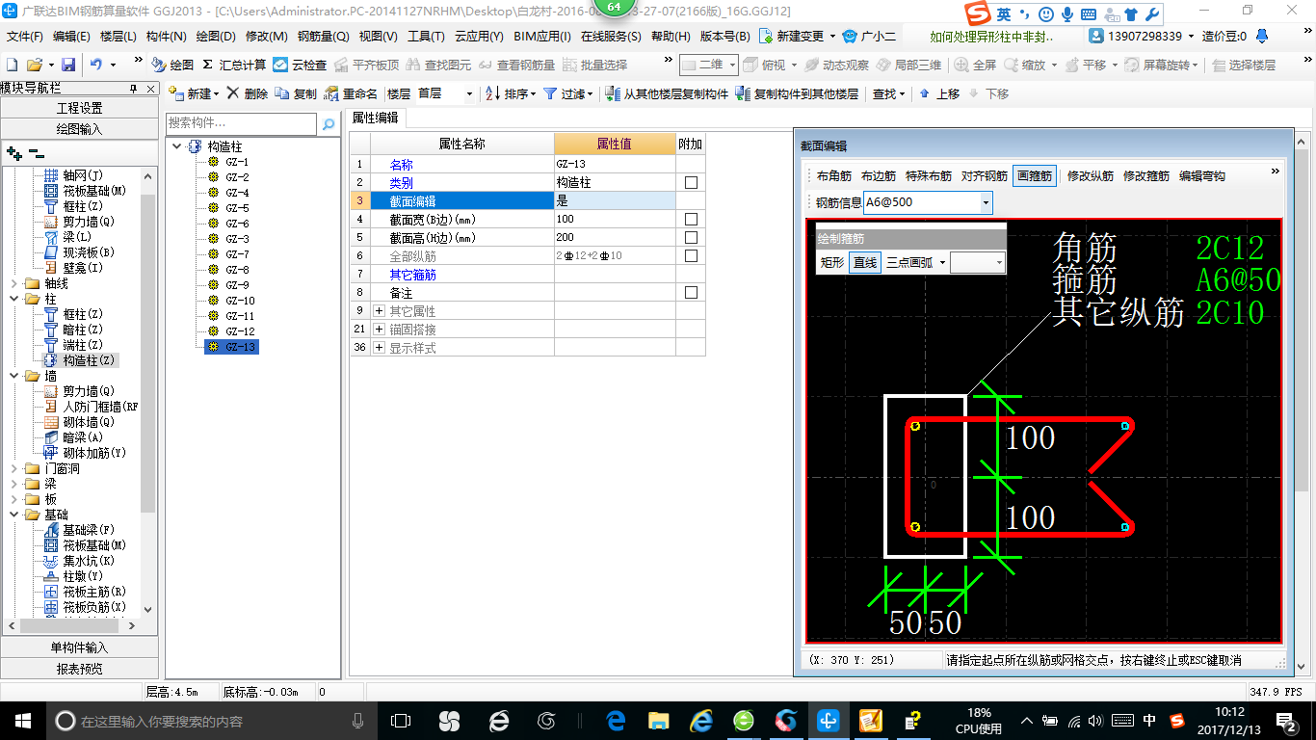Expand 锚固搭接 row
1316x740 pixels.
pos(379,329)
